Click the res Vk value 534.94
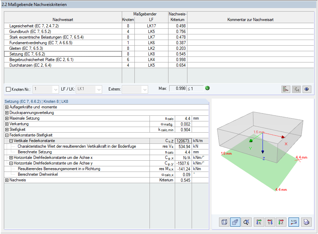The width and height of the screenshot is (318, 234). coord(183,146)
